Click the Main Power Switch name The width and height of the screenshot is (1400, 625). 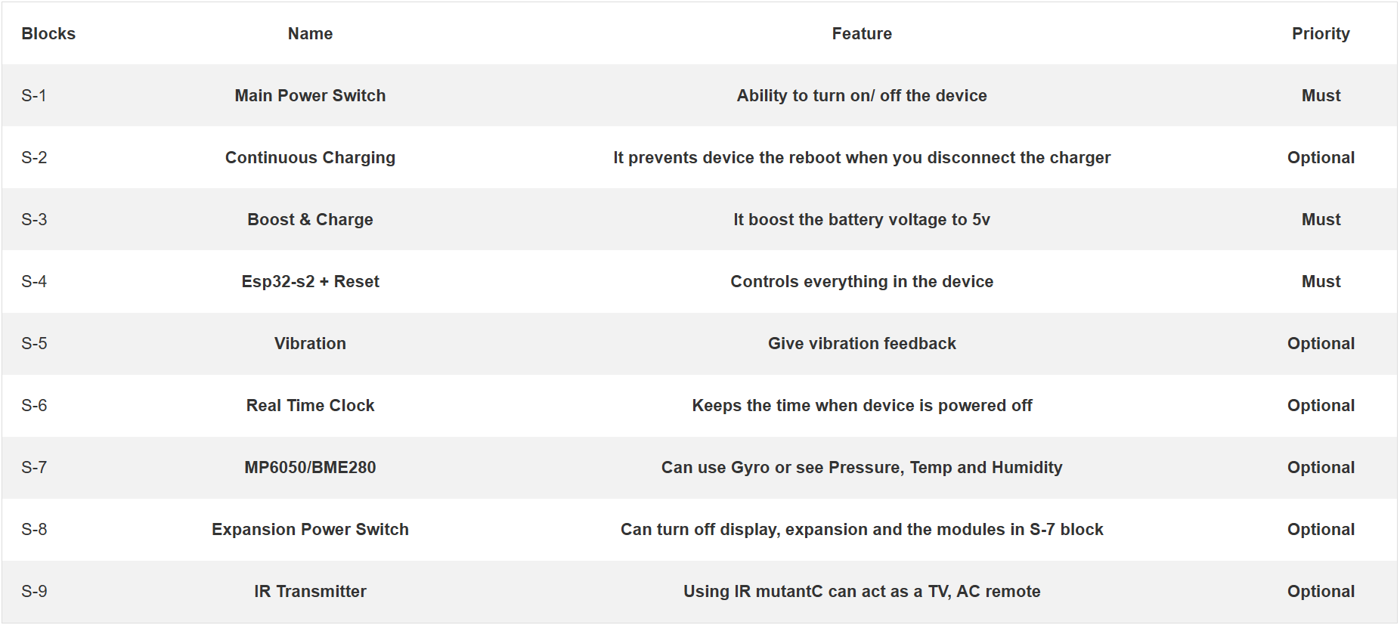point(310,96)
